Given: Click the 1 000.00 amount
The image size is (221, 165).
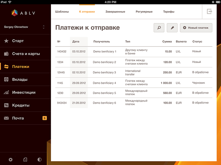Looking at the screenshot, I should coord(166,83).
